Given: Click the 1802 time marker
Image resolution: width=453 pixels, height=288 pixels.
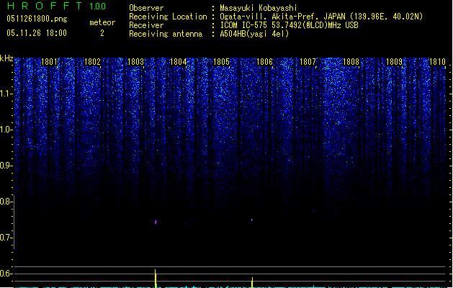Looking at the screenshot, I should coord(92,62).
